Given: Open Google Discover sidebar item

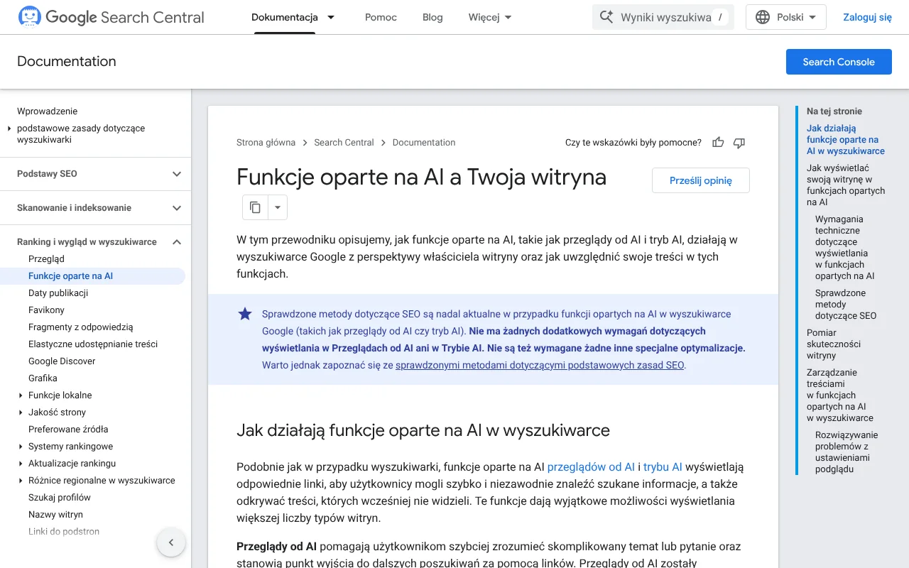Looking at the screenshot, I should 62,361.
